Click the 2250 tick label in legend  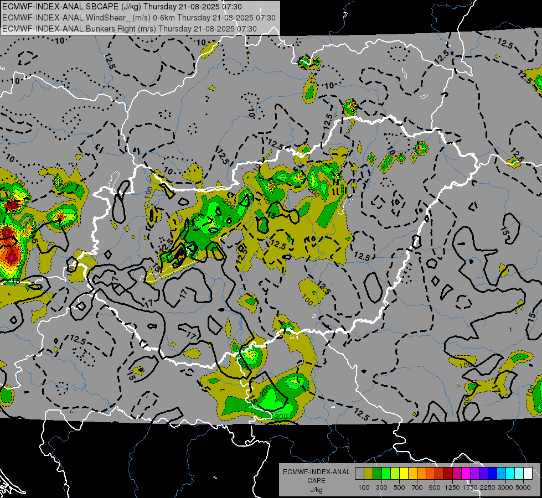488,487
